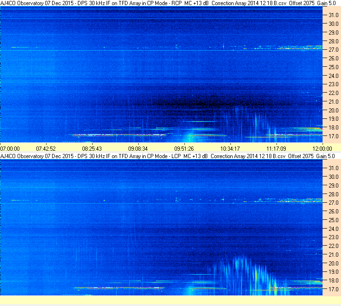The image size is (341, 306).
Task: Click the LCP spectrogram title text
Action: (167, 156)
